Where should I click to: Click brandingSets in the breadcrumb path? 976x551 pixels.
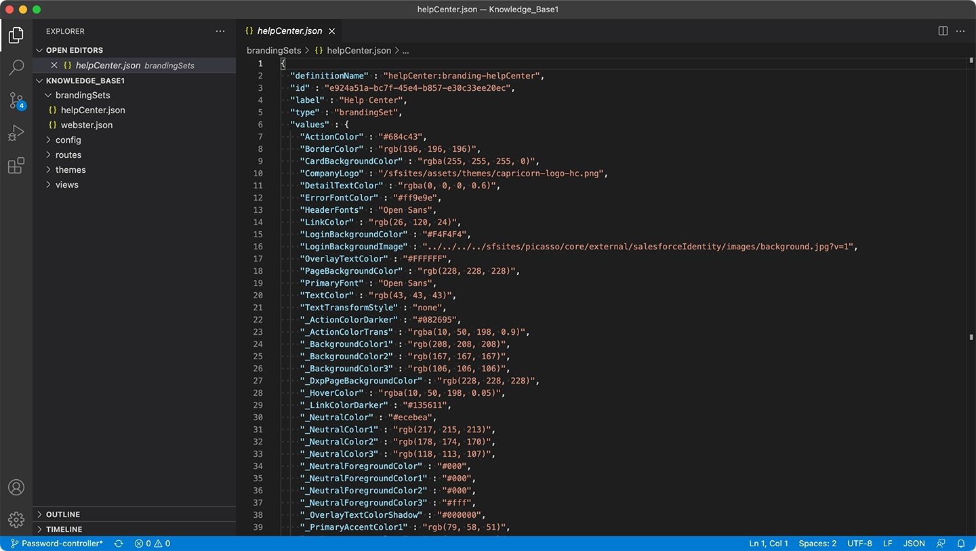[274, 50]
